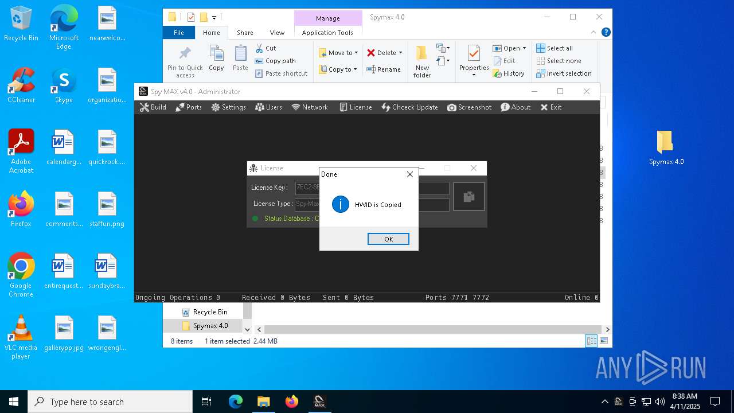Viewport: 734px width, 413px height.
Task: Select the VLC media player desktop icon
Action: pyautogui.click(x=21, y=337)
